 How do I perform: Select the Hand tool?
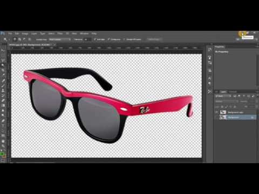(3, 141)
